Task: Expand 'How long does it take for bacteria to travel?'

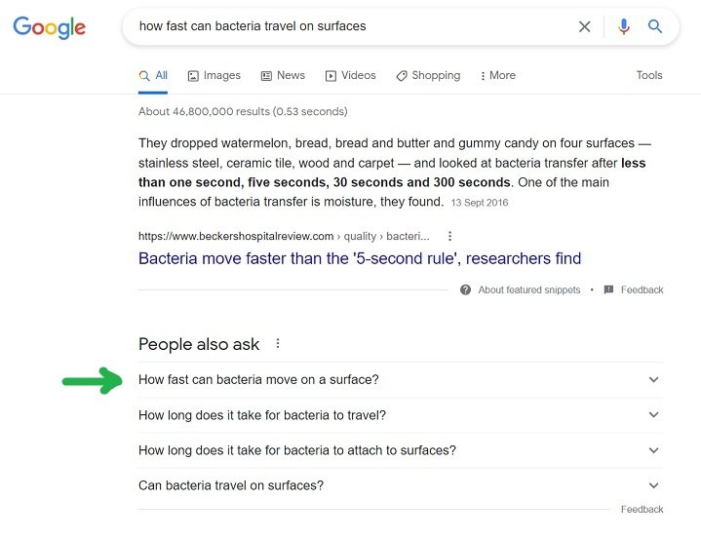Action: point(401,415)
